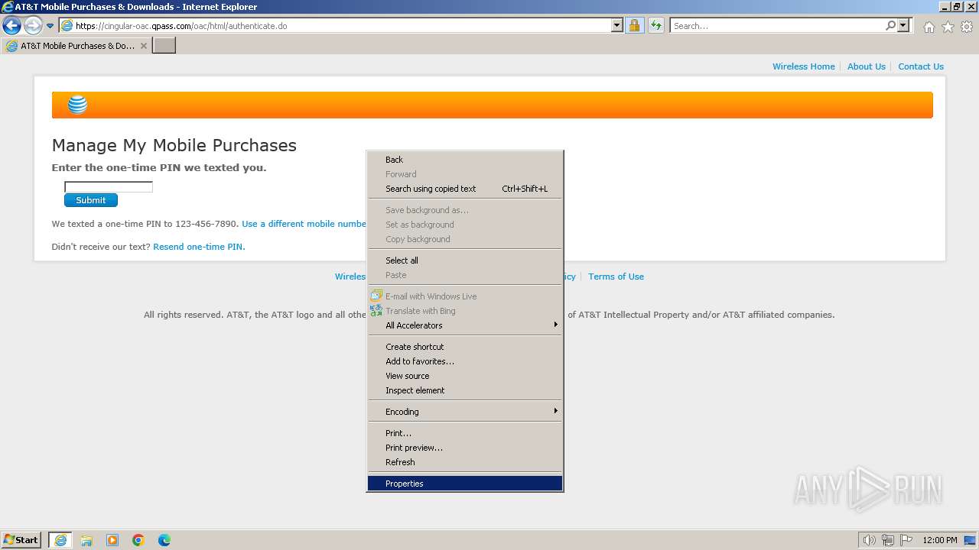This screenshot has width=979, height=550.
Task: Open Use a different mobile number link
Action: tap(304, 224)
